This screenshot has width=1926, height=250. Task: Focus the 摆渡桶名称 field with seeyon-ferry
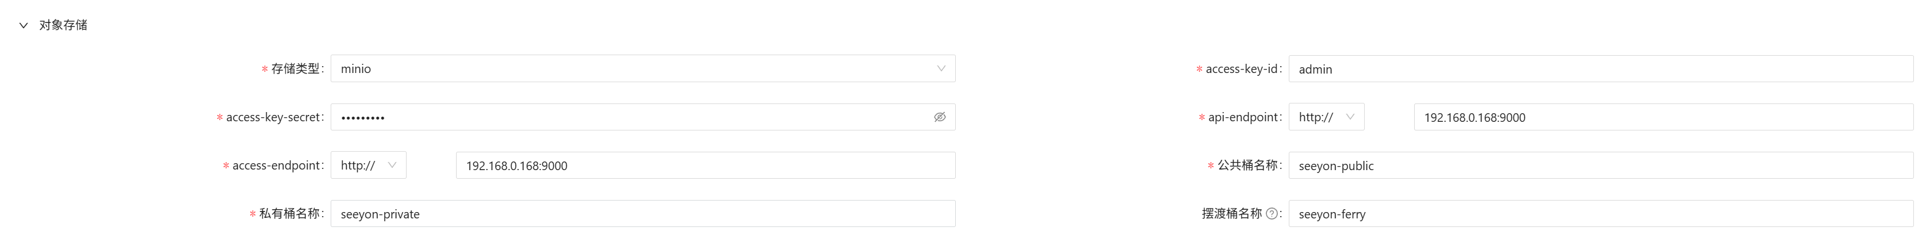(x=1600, y=213)
